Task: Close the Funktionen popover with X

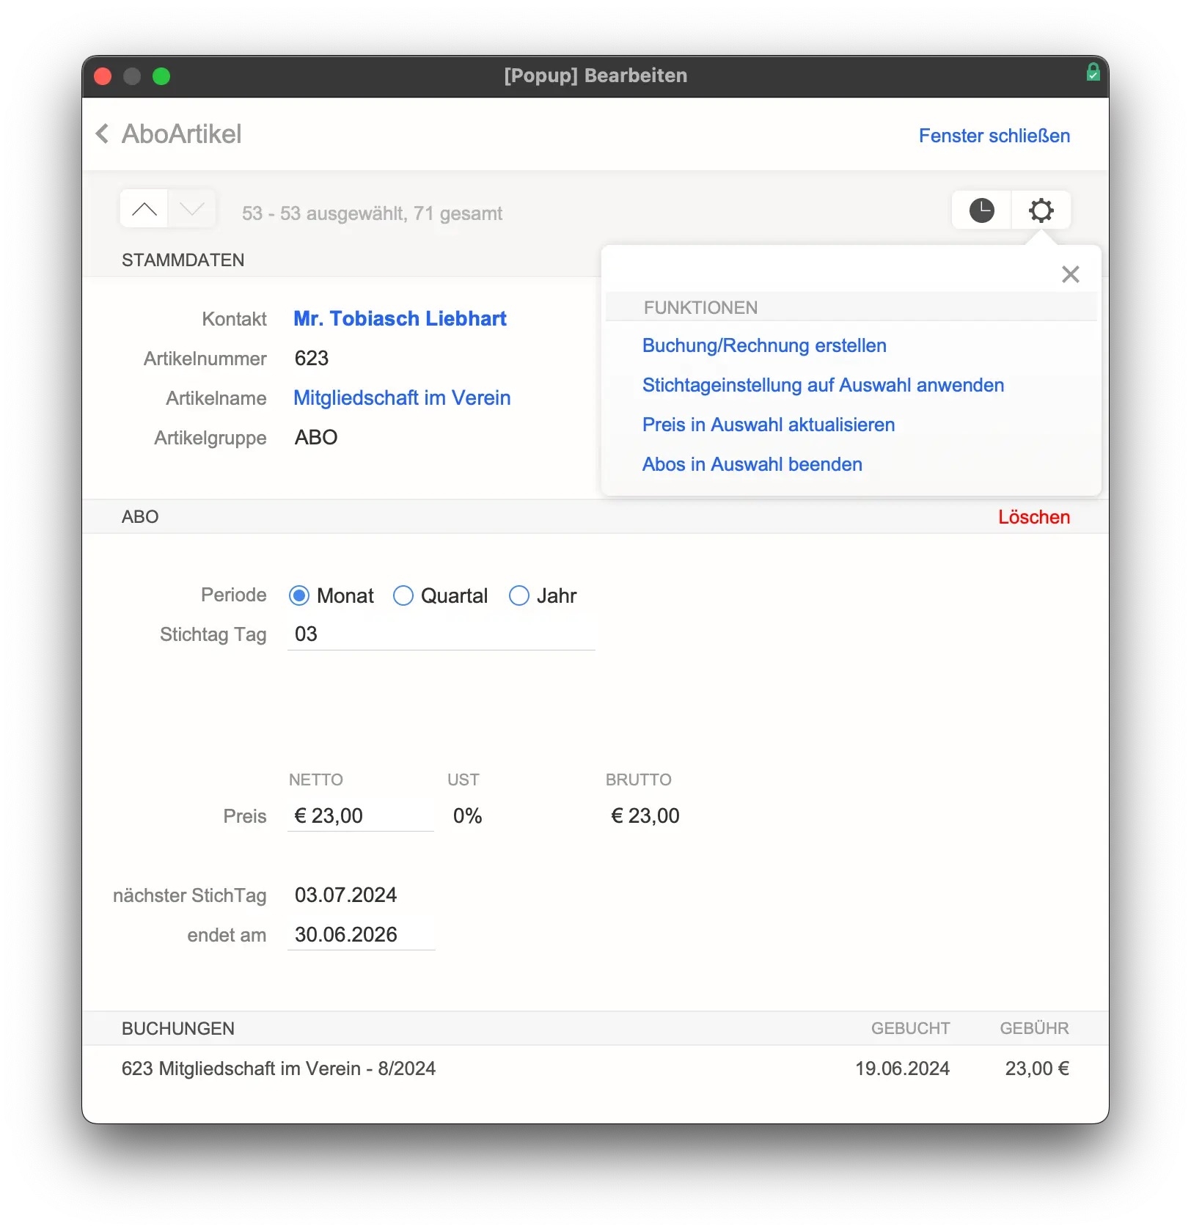Action: tap(1070, 274)
